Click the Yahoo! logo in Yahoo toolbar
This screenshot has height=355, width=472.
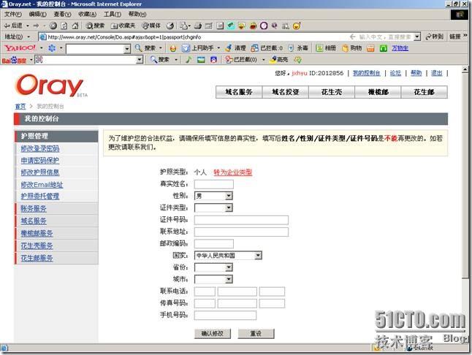[20, 47]
